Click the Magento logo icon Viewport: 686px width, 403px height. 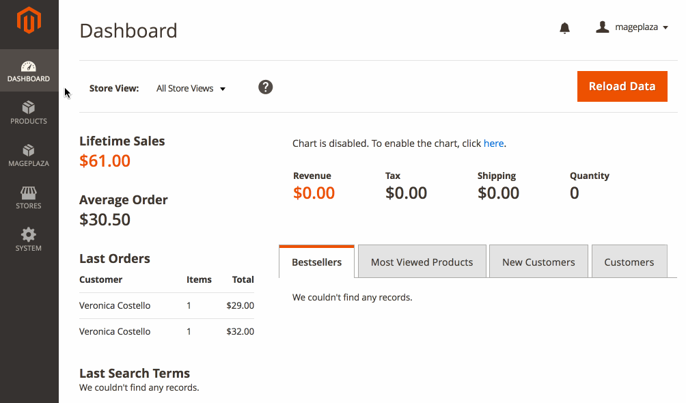(x=29, y=20)
